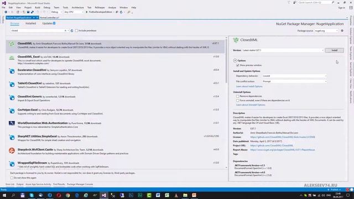This screenshot has width=354, height=199.
Task: Open Google Chrome from the taskbar
Action: click(67, 195)
